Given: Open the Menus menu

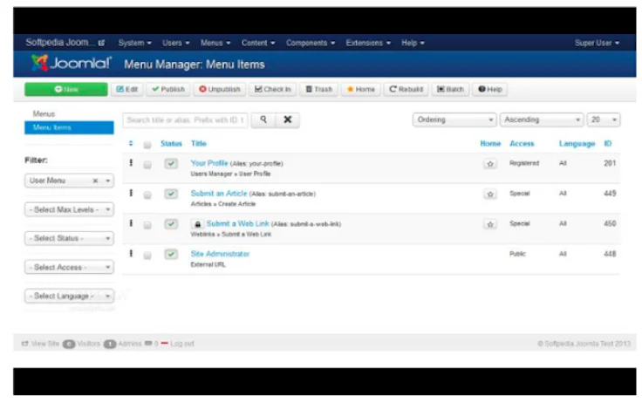Looking at the screenshot, I should pos(215,43).
